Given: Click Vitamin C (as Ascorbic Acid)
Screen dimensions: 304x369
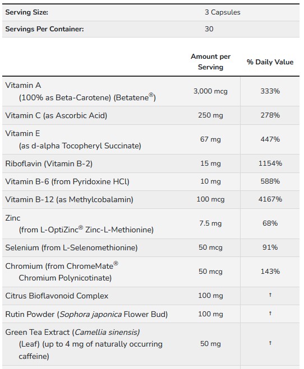Looking at the screenshot, I should (56, 115).
